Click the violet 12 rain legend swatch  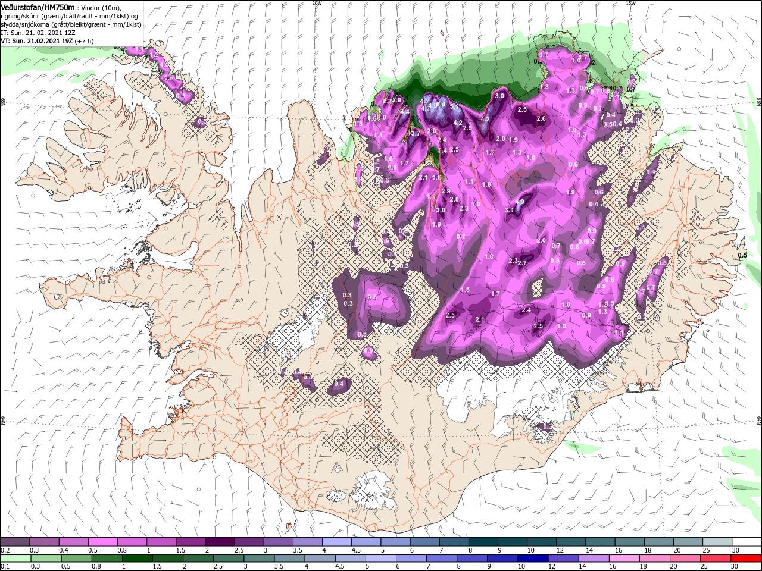coord(563,559)
